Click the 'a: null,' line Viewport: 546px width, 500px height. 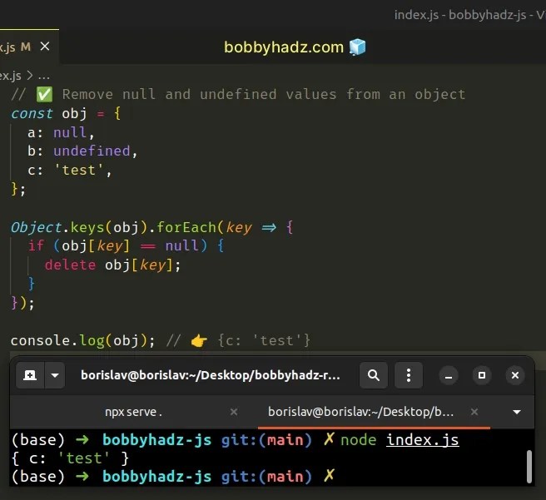(x=61, y=132)
